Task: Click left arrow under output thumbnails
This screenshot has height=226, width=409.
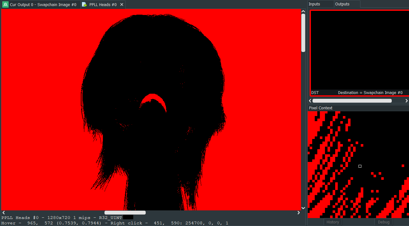Action: pos(310,101)
